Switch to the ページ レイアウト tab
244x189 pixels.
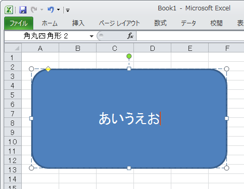click(119, 23)
